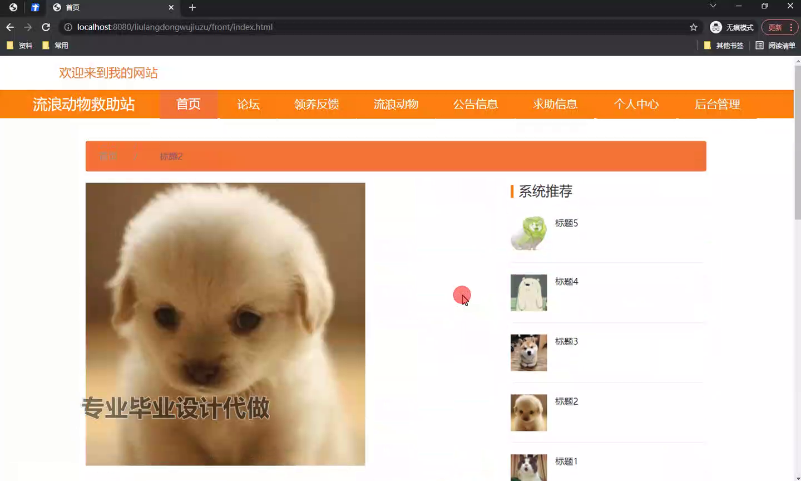Click the address bar URL field
The image size is (801, 481).
click(x=378, y=27)
